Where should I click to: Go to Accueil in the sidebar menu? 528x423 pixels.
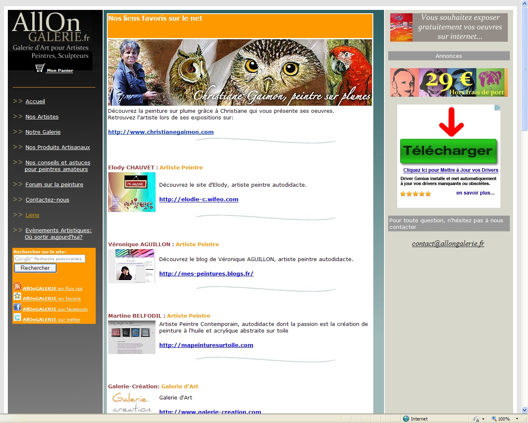35,101
